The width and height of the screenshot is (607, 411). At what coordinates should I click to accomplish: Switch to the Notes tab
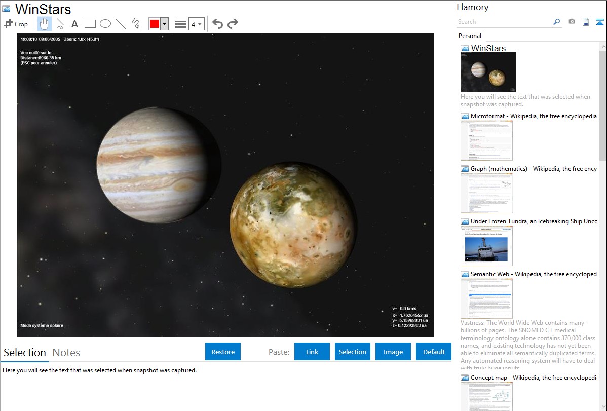click(66, 353)
